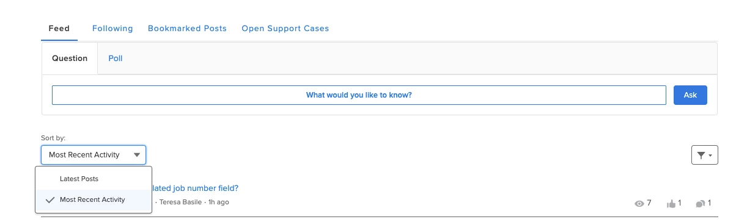Open the Bookmarked Posts tab

tap(187, 28)
